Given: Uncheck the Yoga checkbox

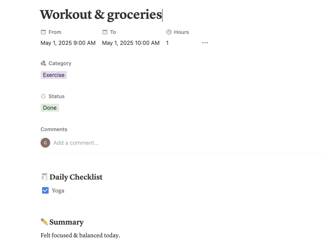Looking at the screenshot, I should 45,191.
